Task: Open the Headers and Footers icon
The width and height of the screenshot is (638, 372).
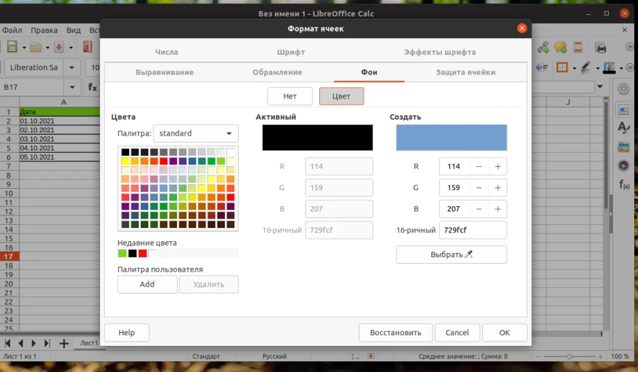Action: (578, 47)
